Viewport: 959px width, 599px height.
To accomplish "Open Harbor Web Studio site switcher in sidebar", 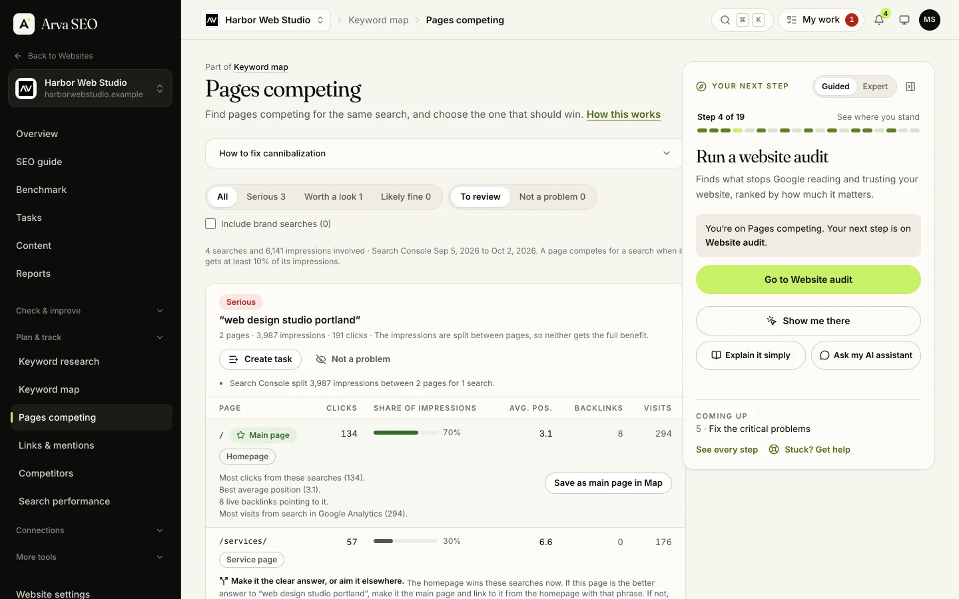I will pos(90,88).
